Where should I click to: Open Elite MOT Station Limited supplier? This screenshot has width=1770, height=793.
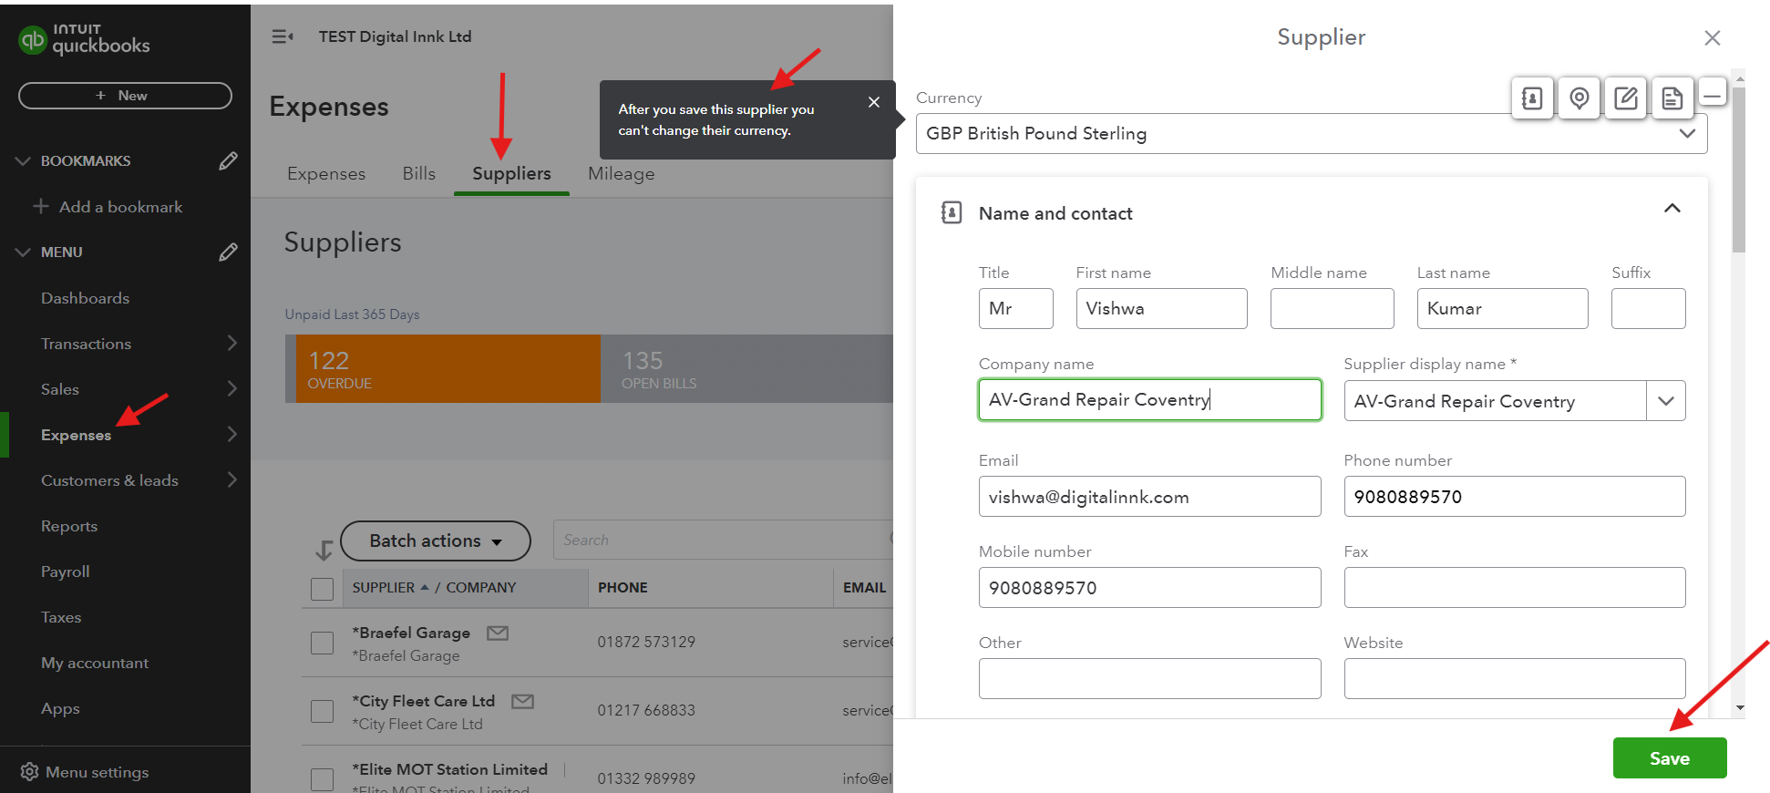tap(450, 769)
